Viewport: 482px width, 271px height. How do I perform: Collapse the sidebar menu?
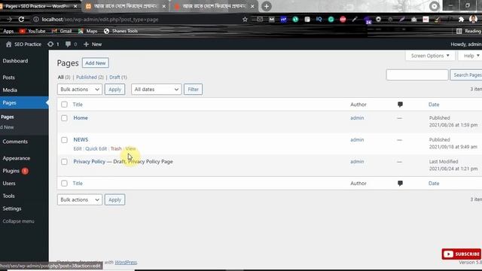[18, 221]
